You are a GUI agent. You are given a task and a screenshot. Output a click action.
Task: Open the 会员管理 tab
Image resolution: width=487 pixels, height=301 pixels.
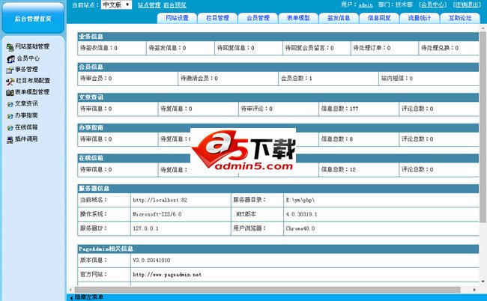click(x=258, y=18)
